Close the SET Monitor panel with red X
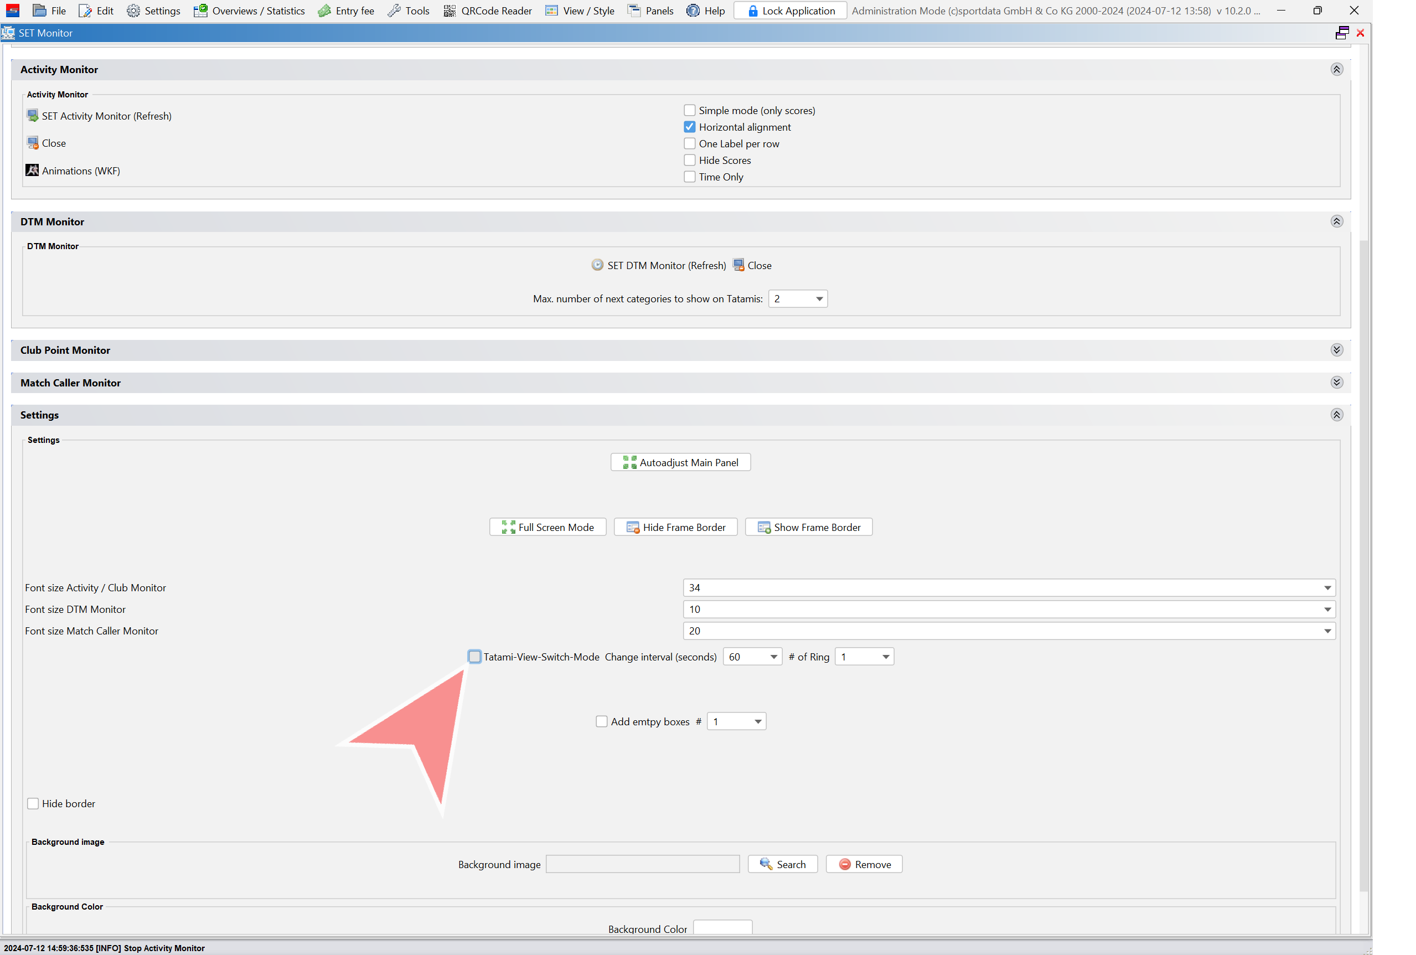This screenshot has width=1416, height=955. pyautogui.click(x=1361, y=33)
